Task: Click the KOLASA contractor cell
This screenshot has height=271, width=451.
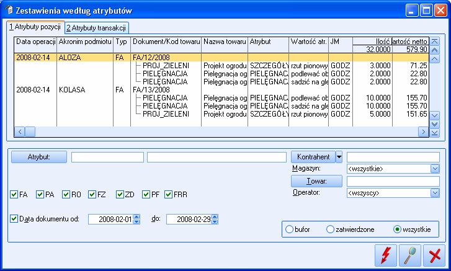Action: tap(85, 90)
